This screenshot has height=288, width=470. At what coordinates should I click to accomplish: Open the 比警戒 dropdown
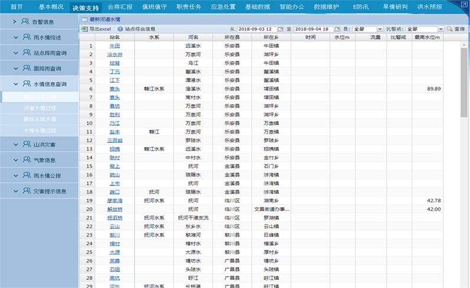pyautogui.click(x=440, y=29)
